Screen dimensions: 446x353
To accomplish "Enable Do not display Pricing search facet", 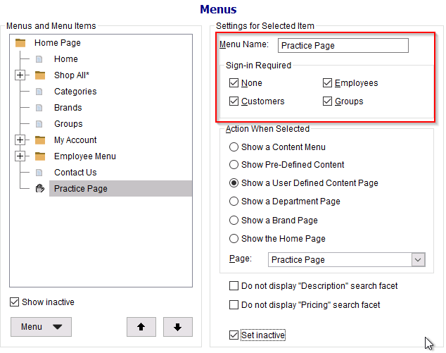I will pyautogui.click(x=234, y=305).
